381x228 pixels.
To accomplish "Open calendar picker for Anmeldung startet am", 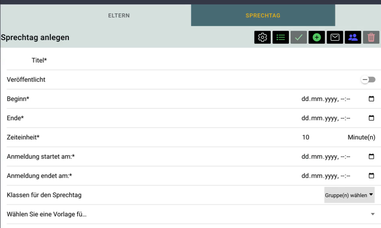I will (x=371, y=157).
